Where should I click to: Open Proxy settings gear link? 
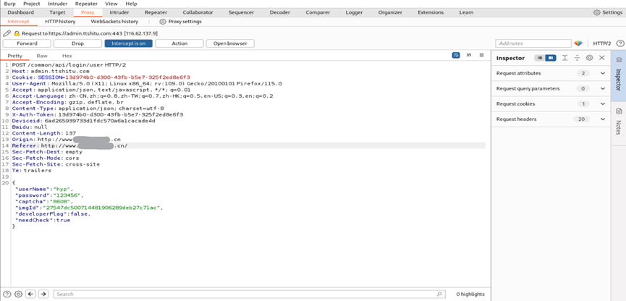(180, 22)
